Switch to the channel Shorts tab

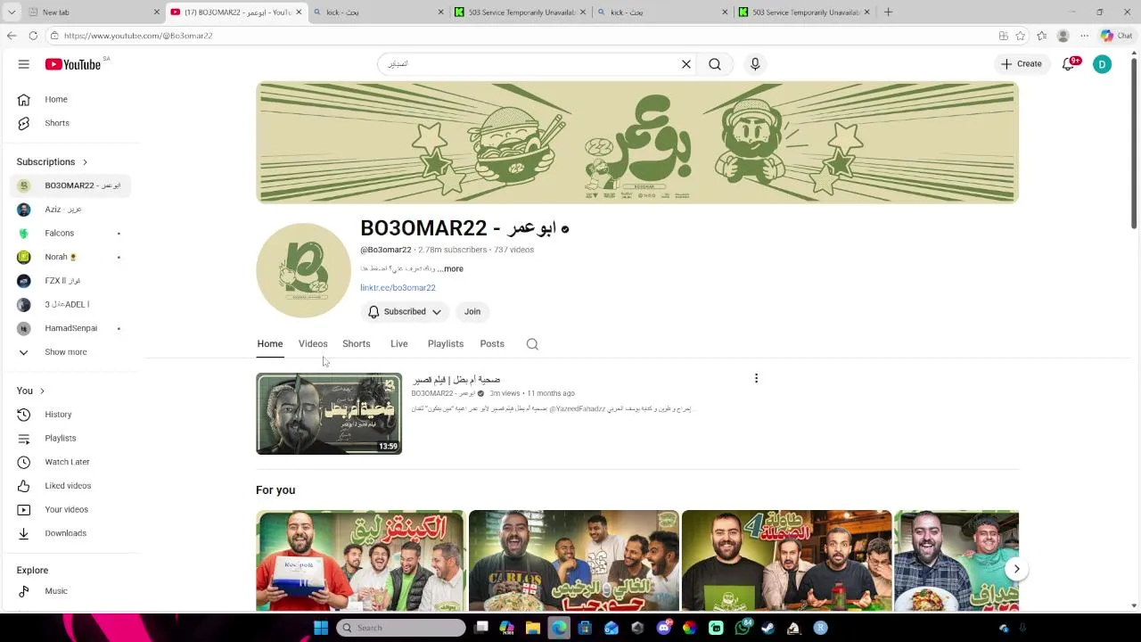point(357,344)
